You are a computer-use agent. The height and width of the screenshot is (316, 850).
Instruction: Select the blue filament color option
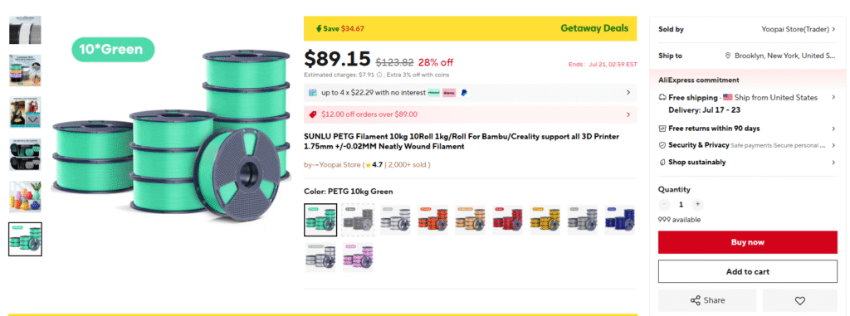(620, 220)
